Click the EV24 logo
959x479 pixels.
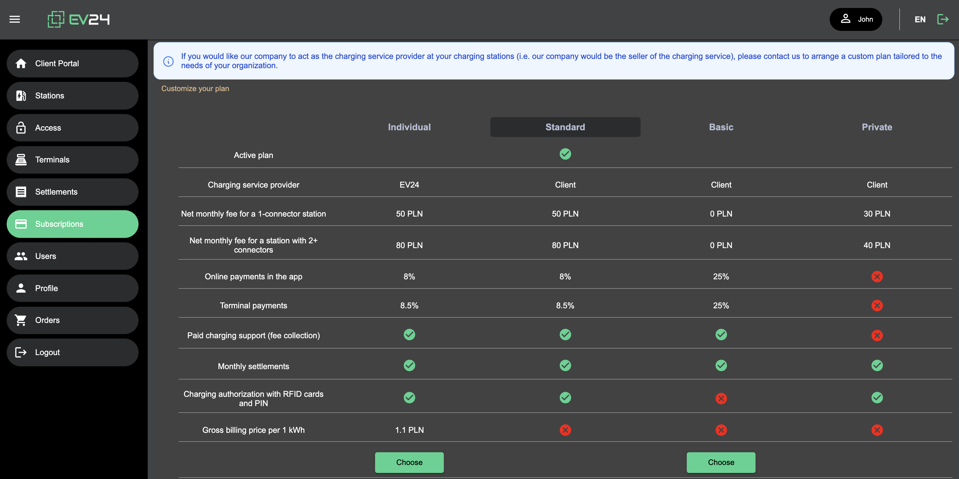click(79, 19)
